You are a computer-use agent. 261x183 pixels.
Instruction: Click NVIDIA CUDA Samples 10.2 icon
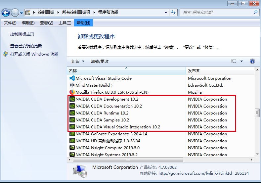click(x=72, y=120)
